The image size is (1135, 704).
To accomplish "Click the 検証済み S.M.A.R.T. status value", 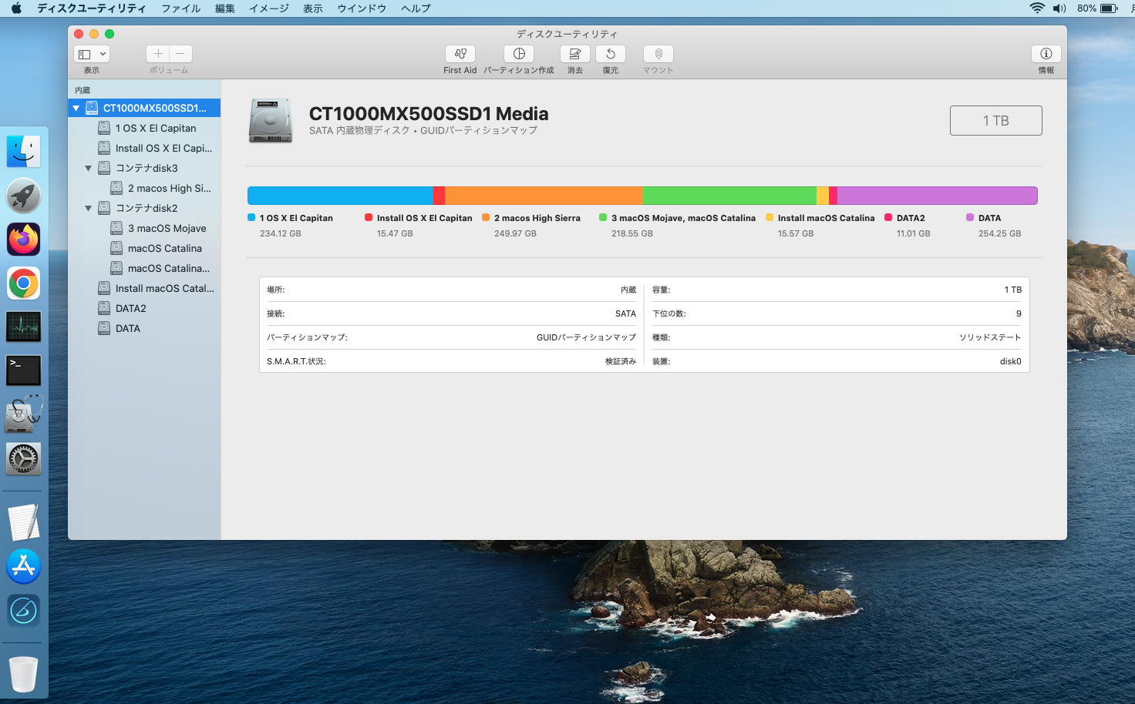I will [x=621, y=361].
